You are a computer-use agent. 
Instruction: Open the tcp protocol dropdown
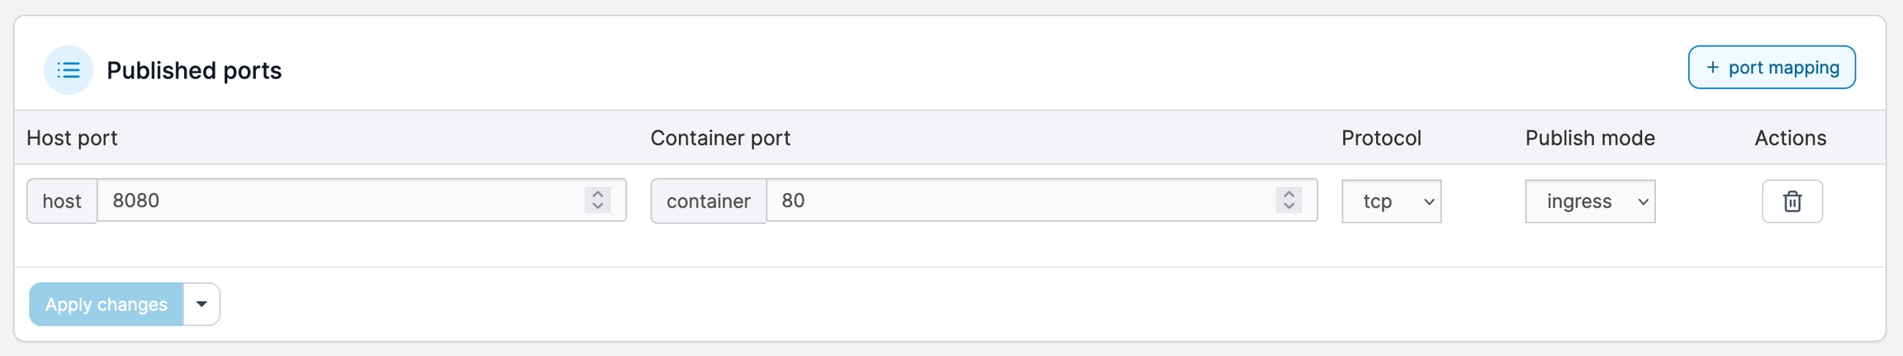pyautogui.click(x=1391, y=202)
